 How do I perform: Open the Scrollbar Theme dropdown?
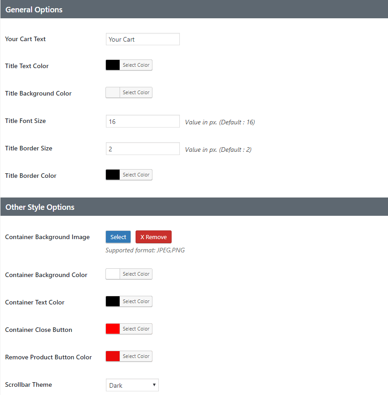point(132,385)
